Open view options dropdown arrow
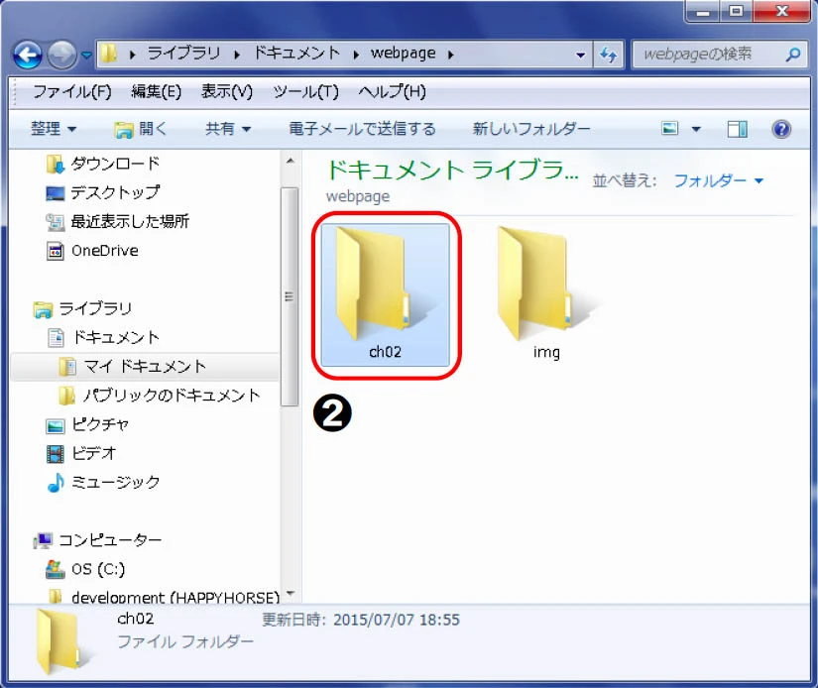818x688 pixels. 696,129
